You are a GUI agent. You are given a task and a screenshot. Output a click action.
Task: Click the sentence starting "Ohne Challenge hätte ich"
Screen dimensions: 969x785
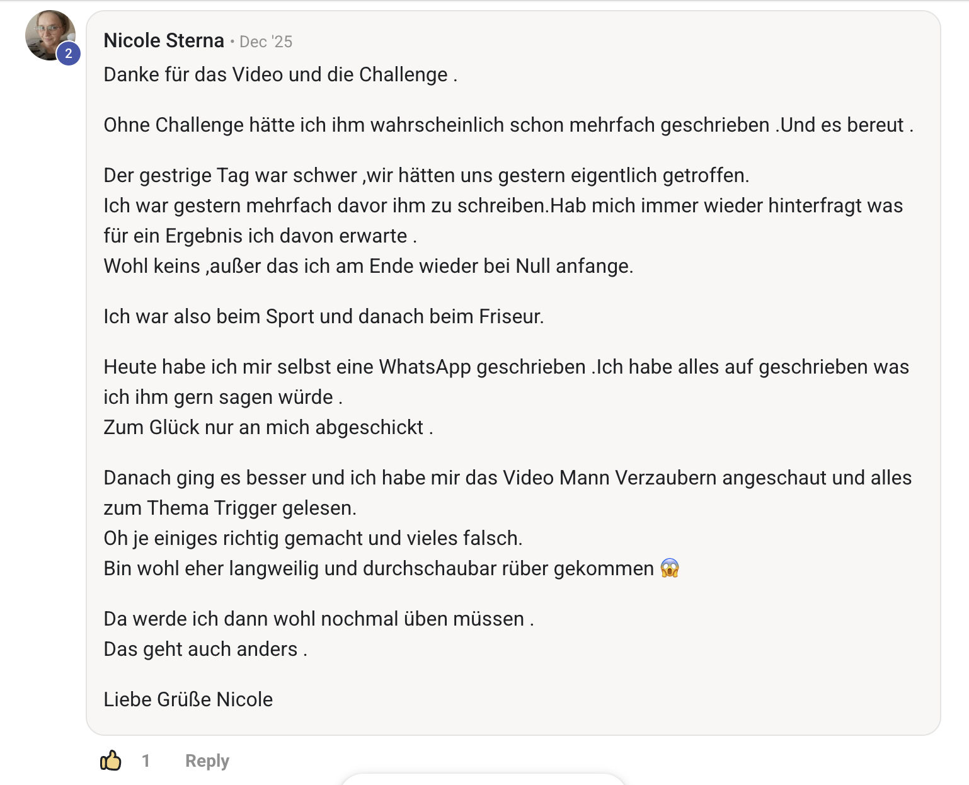(x=508, y=125)
